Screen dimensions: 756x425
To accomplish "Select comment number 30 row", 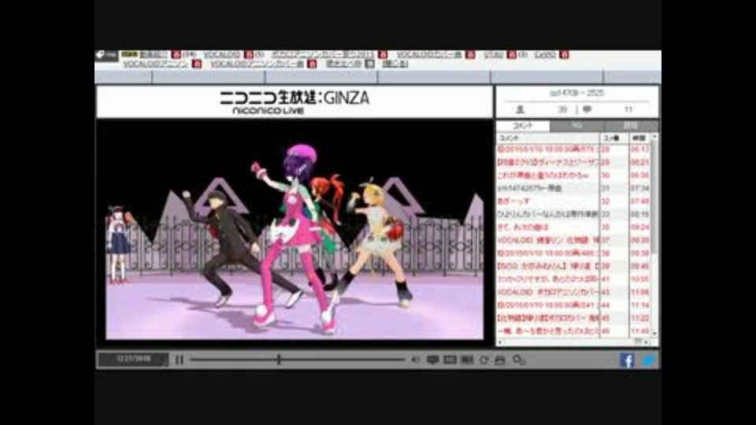I will (574, 176).
